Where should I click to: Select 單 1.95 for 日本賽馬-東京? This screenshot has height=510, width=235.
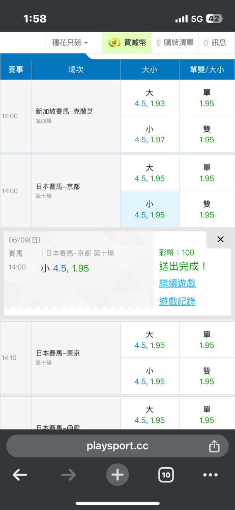207,340
